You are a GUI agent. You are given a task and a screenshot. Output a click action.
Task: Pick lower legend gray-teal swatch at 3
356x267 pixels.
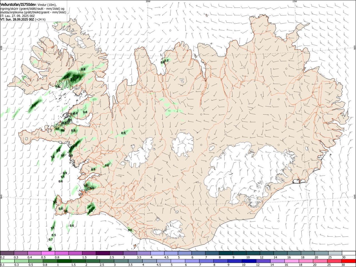pos(121,261)
